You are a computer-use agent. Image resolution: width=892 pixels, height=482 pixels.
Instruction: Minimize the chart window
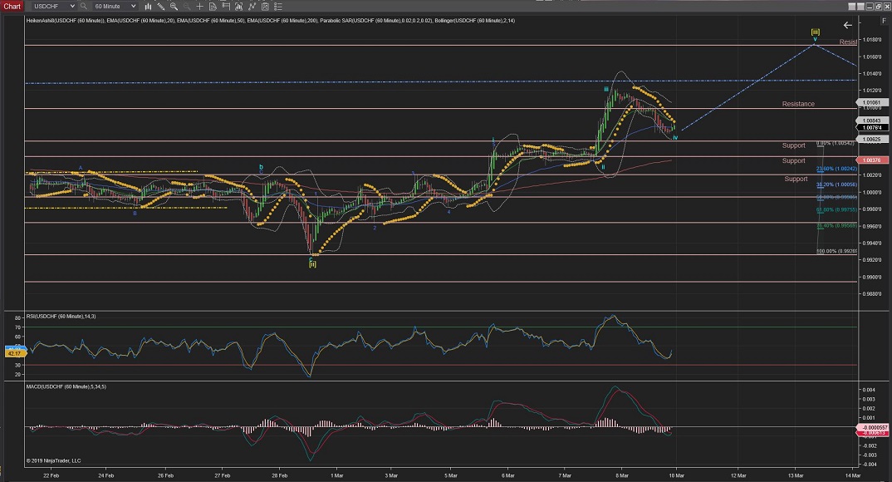(x=870, y=7)
